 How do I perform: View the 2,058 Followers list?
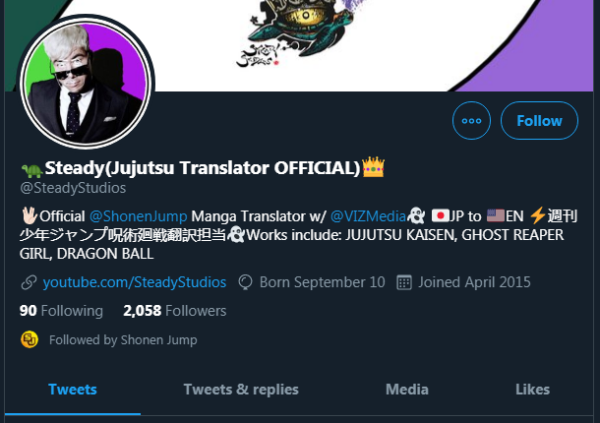[174, 311]
